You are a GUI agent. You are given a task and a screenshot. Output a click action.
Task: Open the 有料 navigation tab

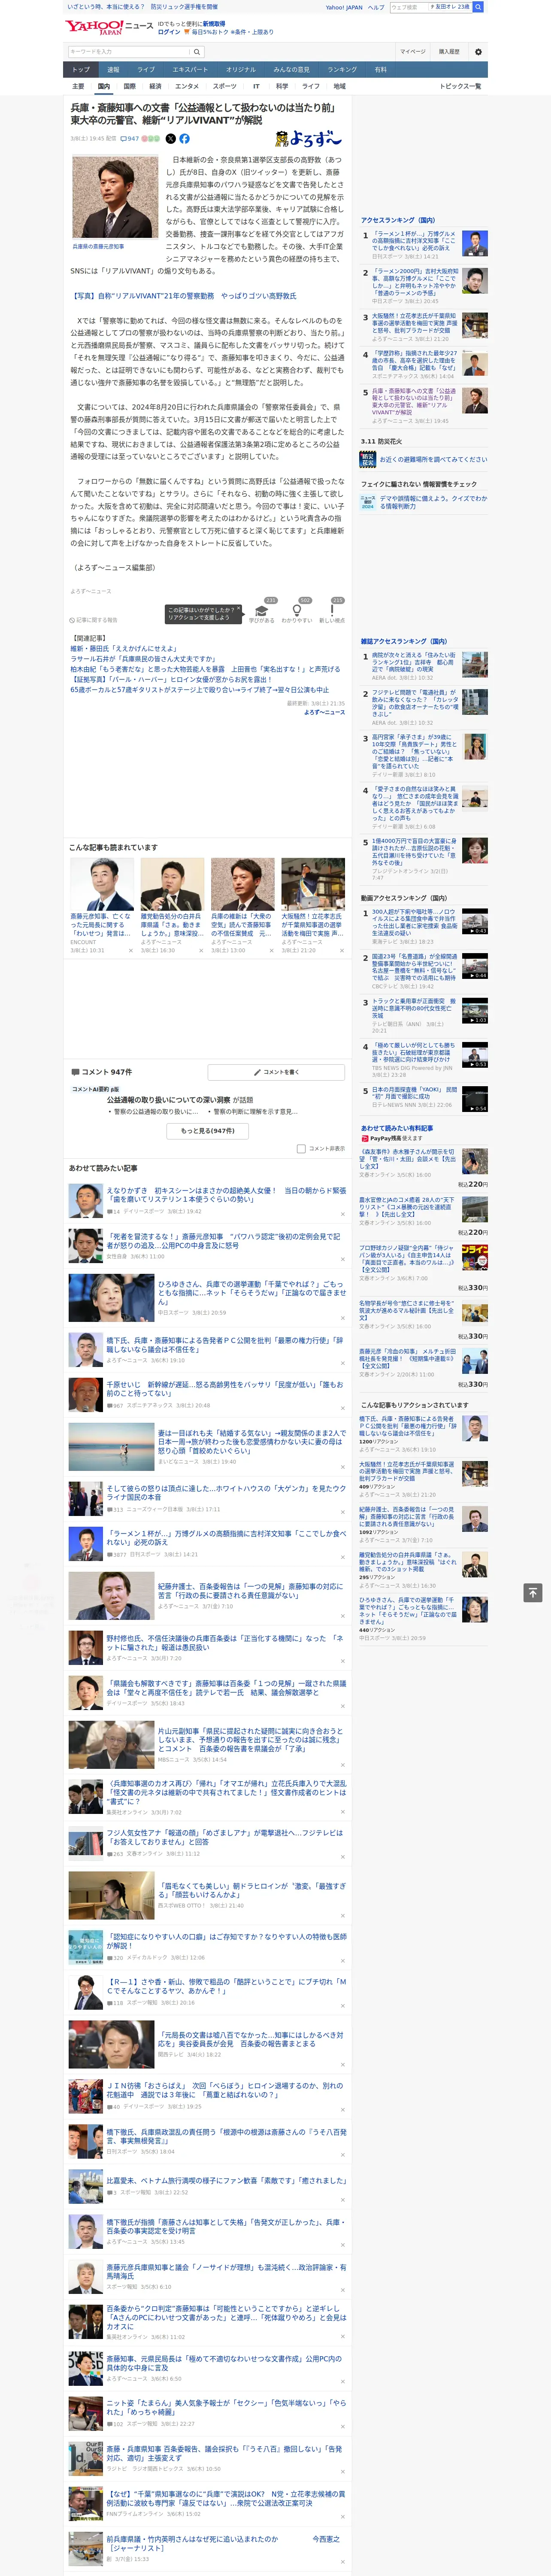coord(380,69)
